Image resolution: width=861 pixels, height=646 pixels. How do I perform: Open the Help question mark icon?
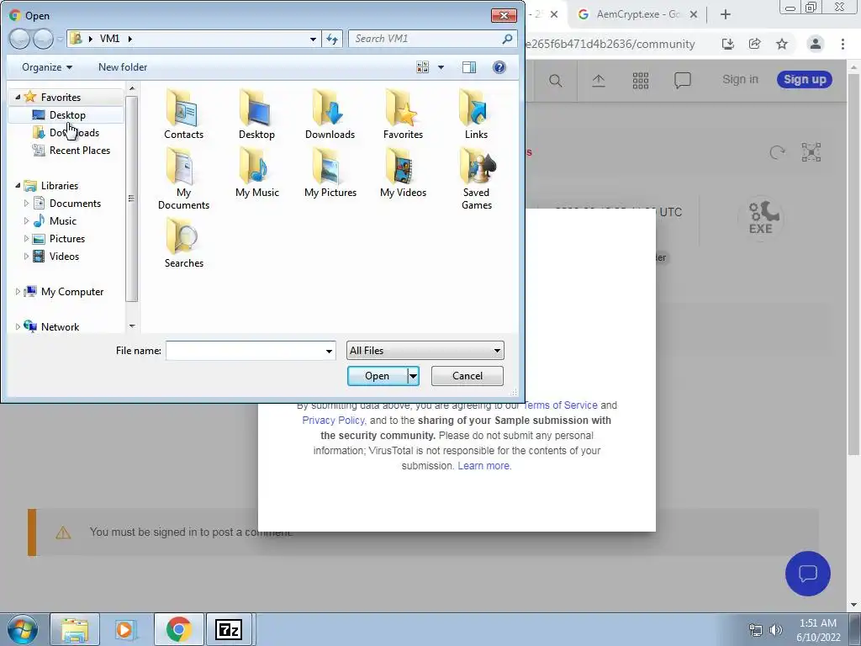(x=499, y=67)
